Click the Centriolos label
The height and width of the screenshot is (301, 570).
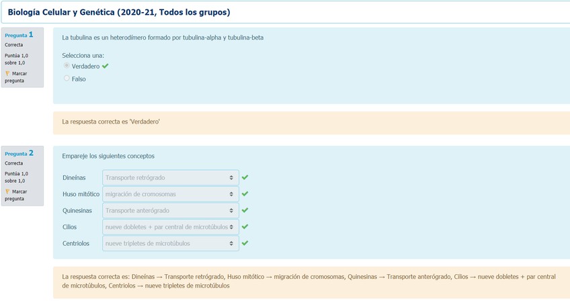pos(76,243)
